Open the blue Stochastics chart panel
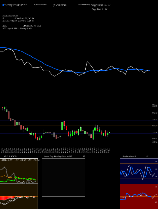 139,171
